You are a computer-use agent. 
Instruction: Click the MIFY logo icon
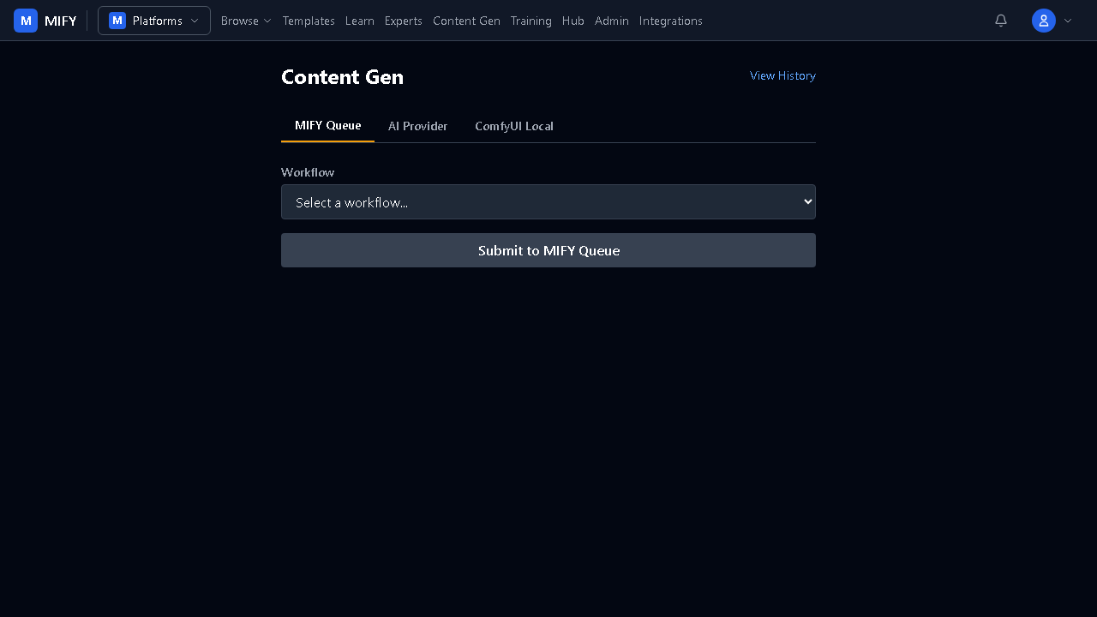[26, 21]
